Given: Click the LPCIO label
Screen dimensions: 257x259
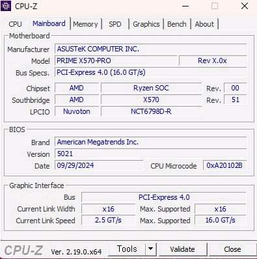Looking at the screenshot, I should click(40, 112).
